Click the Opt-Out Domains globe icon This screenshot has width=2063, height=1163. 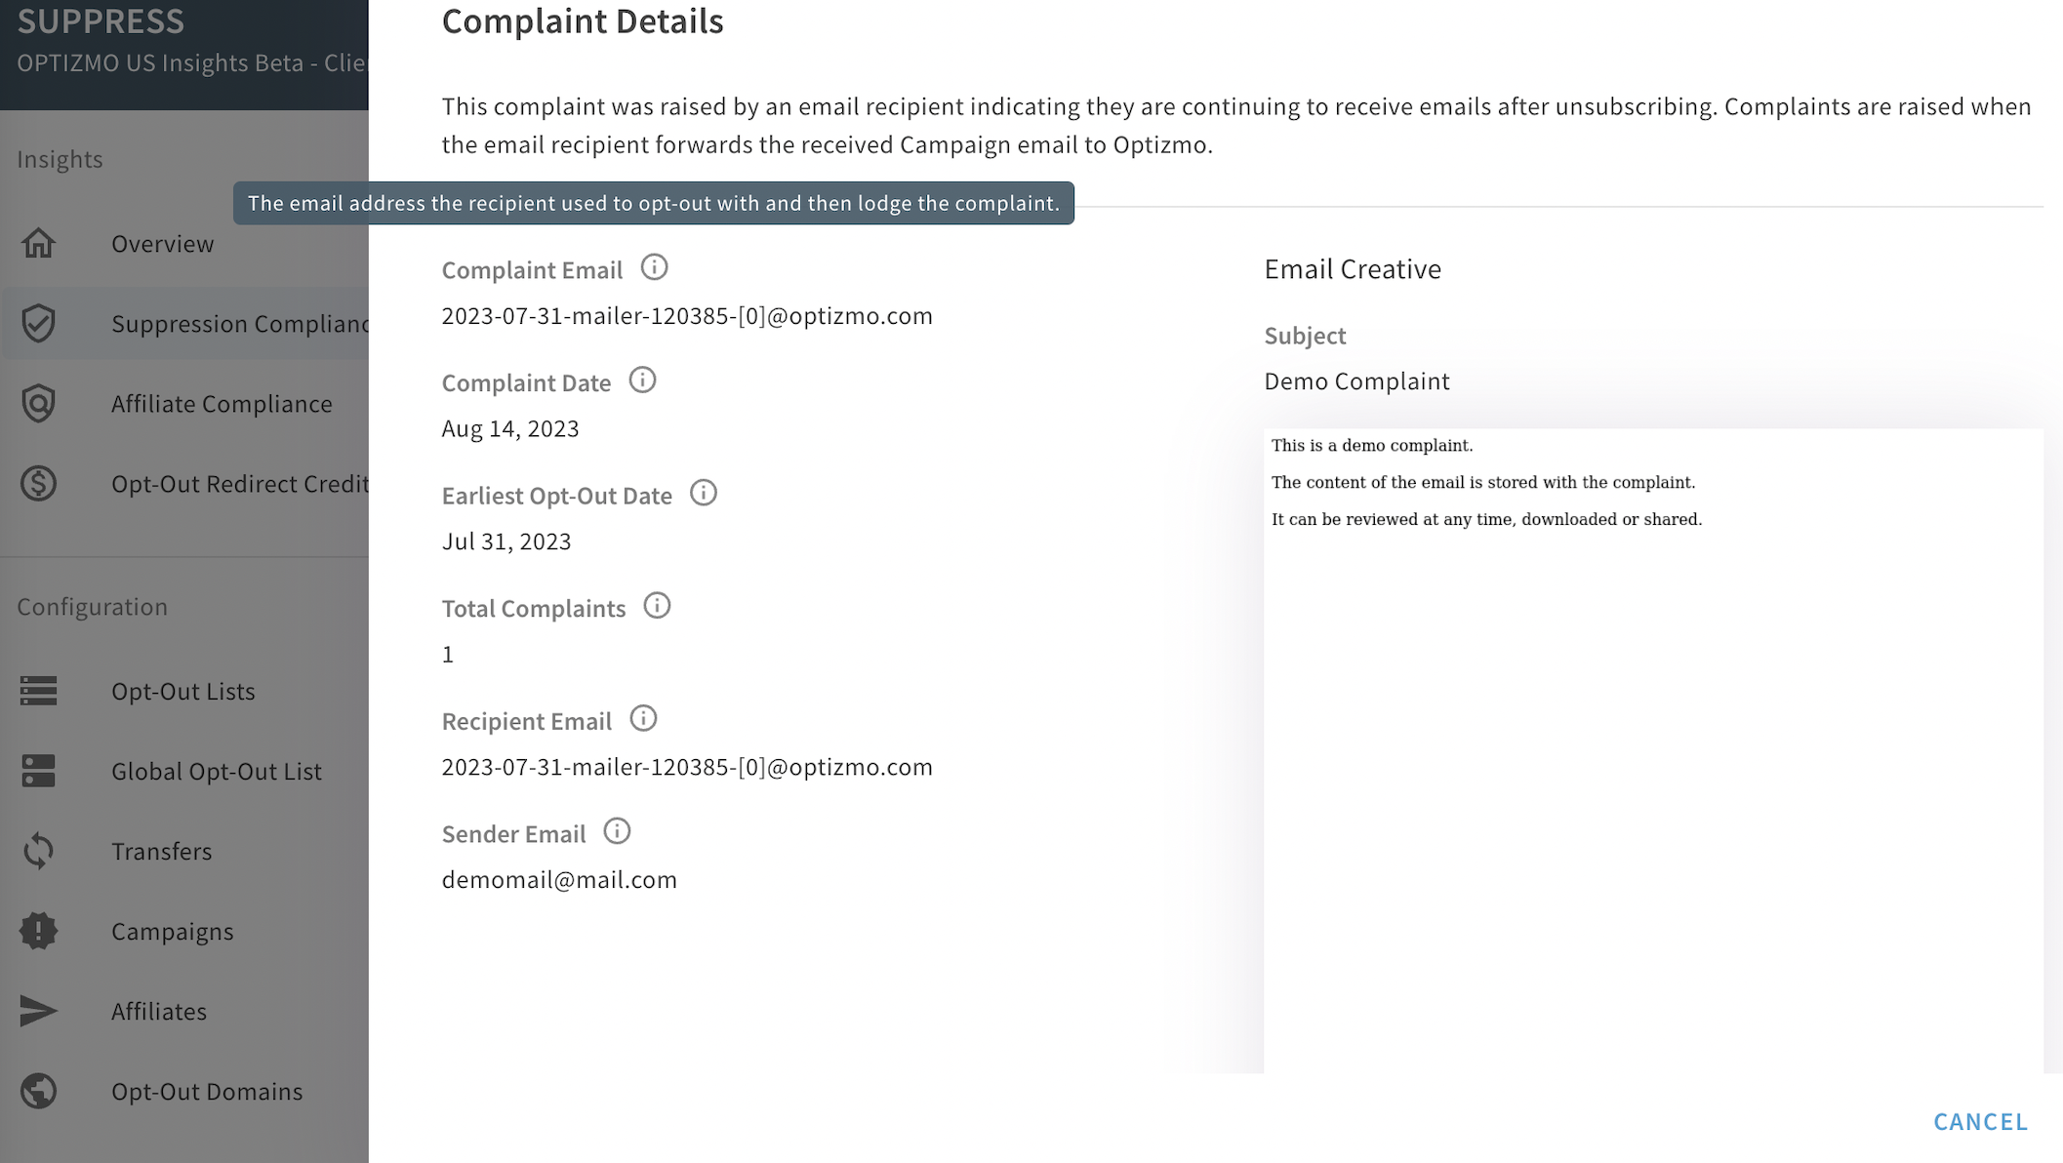[x=39, y=1091]
